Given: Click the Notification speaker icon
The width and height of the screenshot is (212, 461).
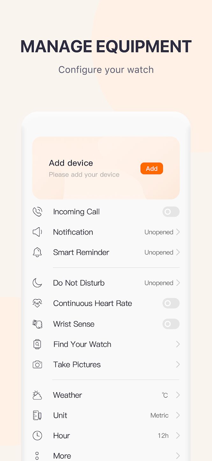Looking at the screenshot, I should (37, 232).
